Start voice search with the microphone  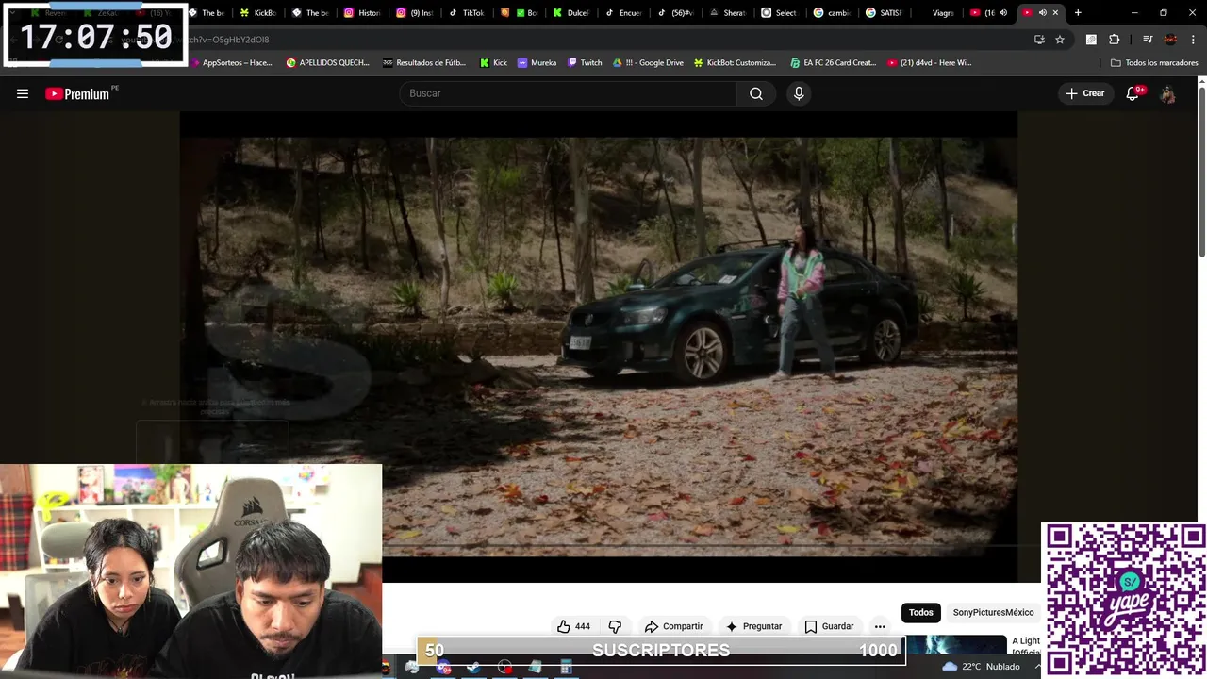point(799,93)
